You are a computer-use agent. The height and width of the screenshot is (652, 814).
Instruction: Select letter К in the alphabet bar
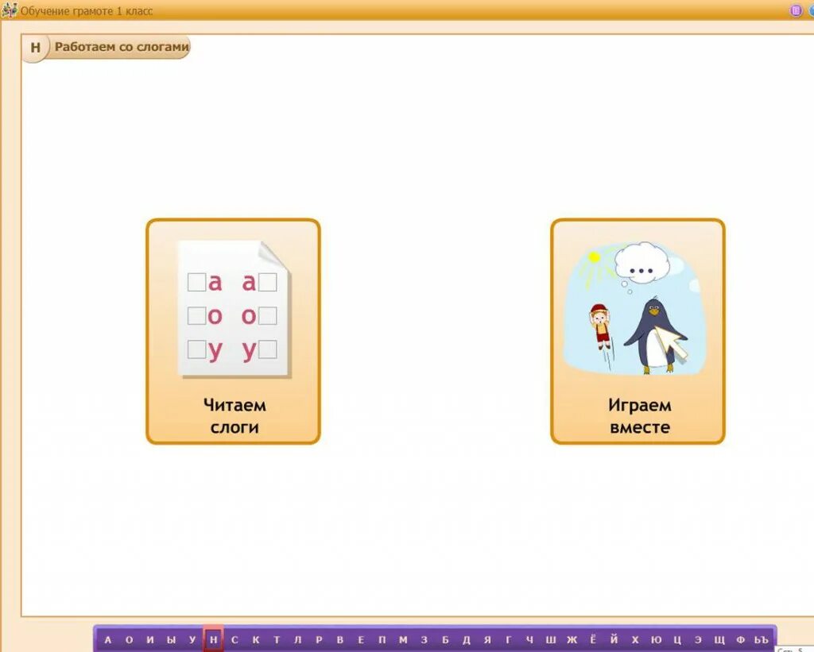coord(255,639)
